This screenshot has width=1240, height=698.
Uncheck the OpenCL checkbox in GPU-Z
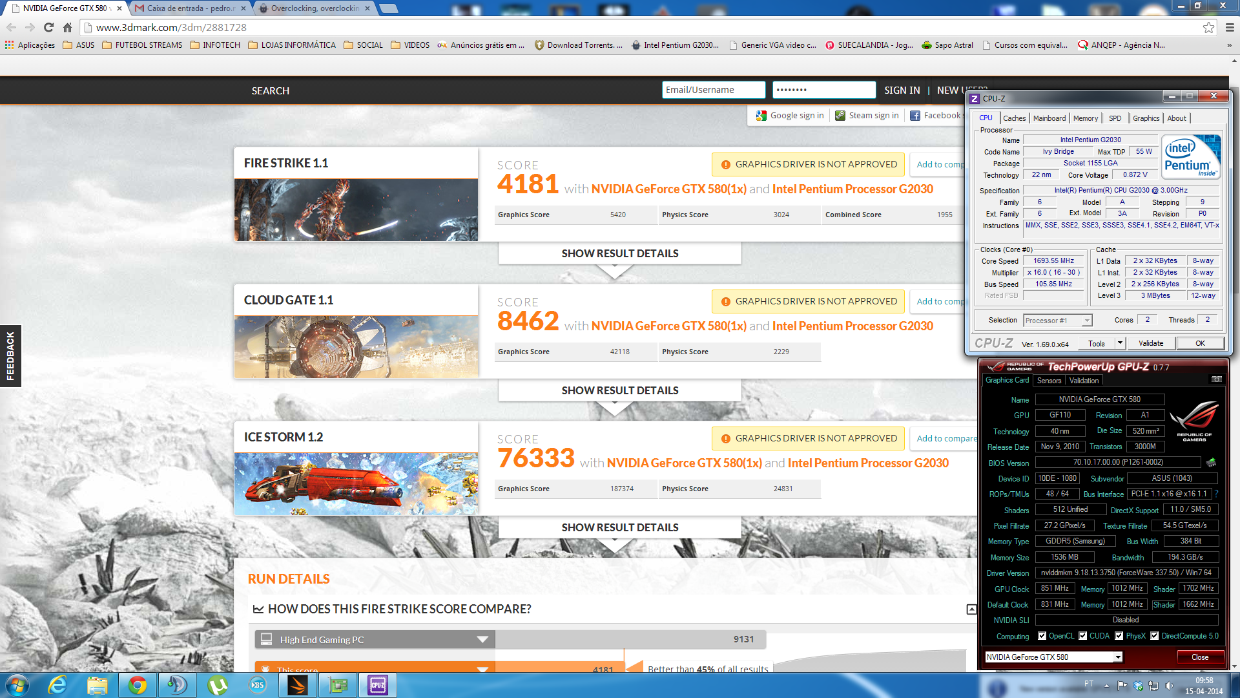pos(1042,636)
